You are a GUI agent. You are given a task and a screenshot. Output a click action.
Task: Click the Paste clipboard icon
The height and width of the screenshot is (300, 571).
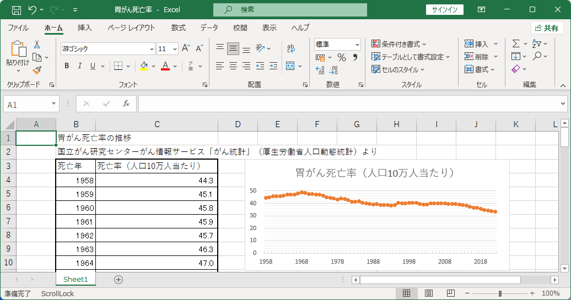[19, 48]
